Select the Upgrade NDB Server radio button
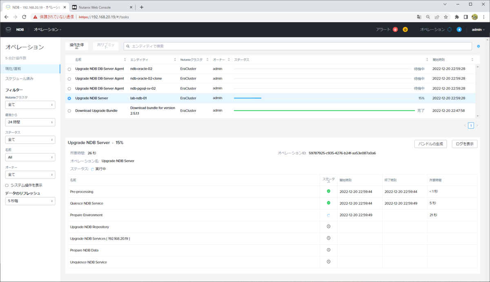490x282 pixels. pyautogui.click(x=69, y=98)
